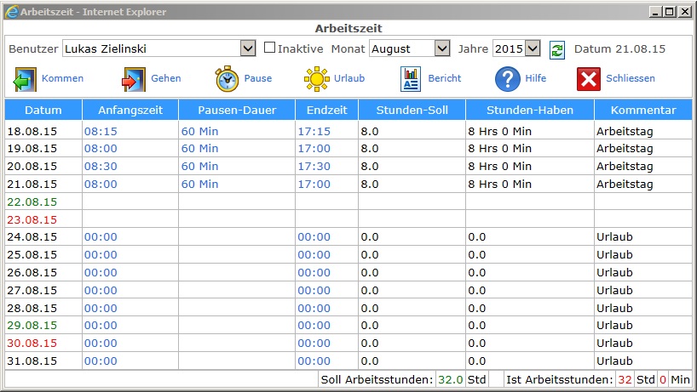Open the Bericht report chart icon

pos(412,79)
